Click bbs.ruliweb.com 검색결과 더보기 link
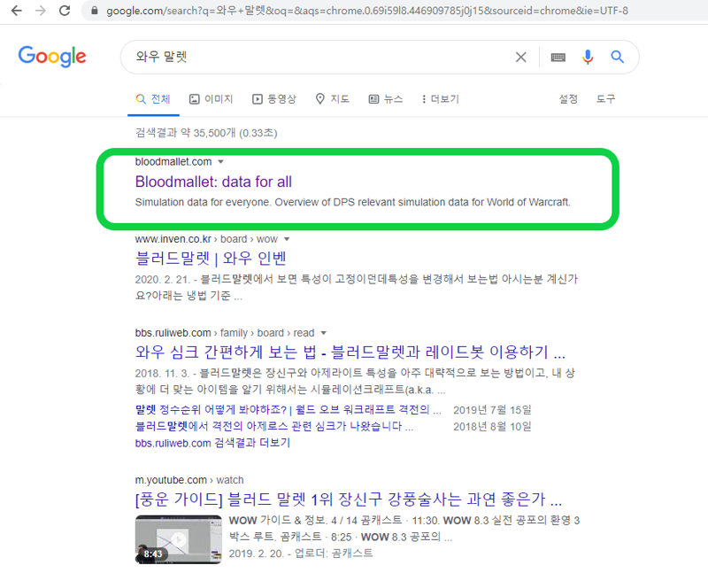Screen dimensions: 708x573 212,443
